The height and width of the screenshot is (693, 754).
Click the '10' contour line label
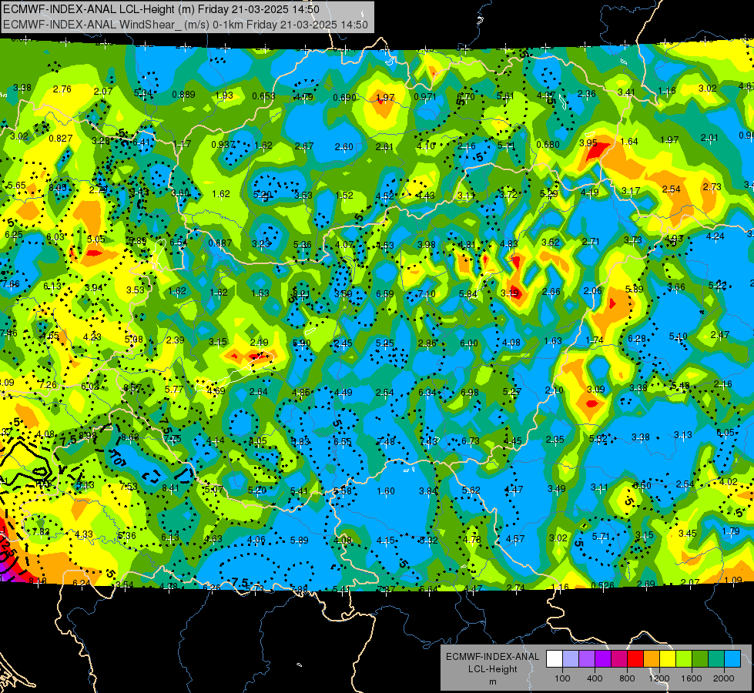[117, 458]
